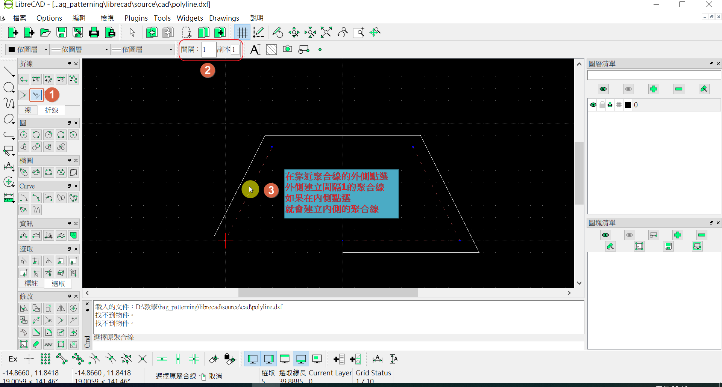Image resolution: width=722 pixels, height=387 pixels.
Task: Switch to the 標註 tab
Action: tap(31, 283)
